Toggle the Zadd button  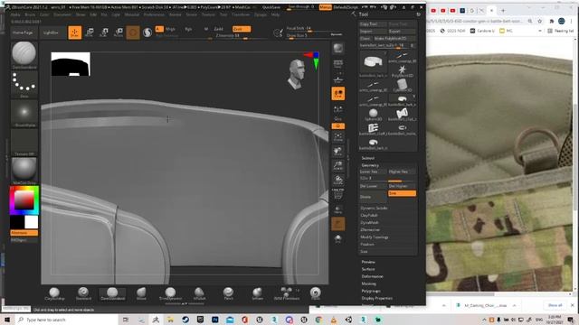[x=219, y=29]
